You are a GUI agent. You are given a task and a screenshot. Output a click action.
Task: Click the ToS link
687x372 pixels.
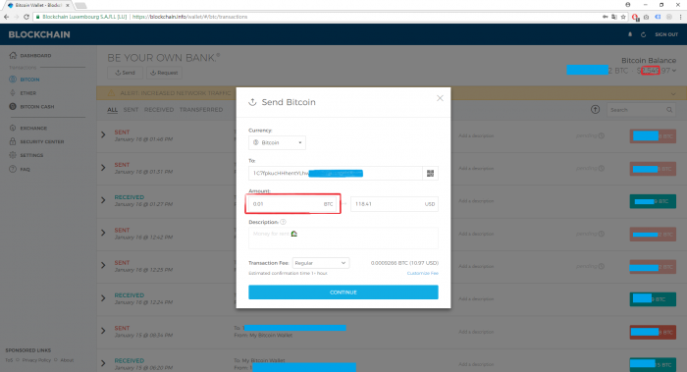point(9,360)
